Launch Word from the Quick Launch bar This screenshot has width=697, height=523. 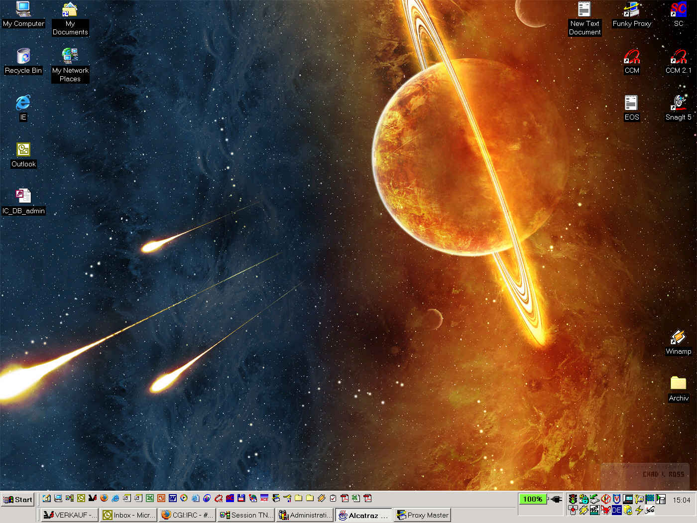pos(173,498)
